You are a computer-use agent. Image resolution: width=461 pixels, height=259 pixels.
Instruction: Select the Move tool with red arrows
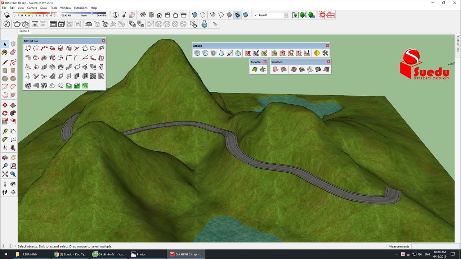click(5, 105)
